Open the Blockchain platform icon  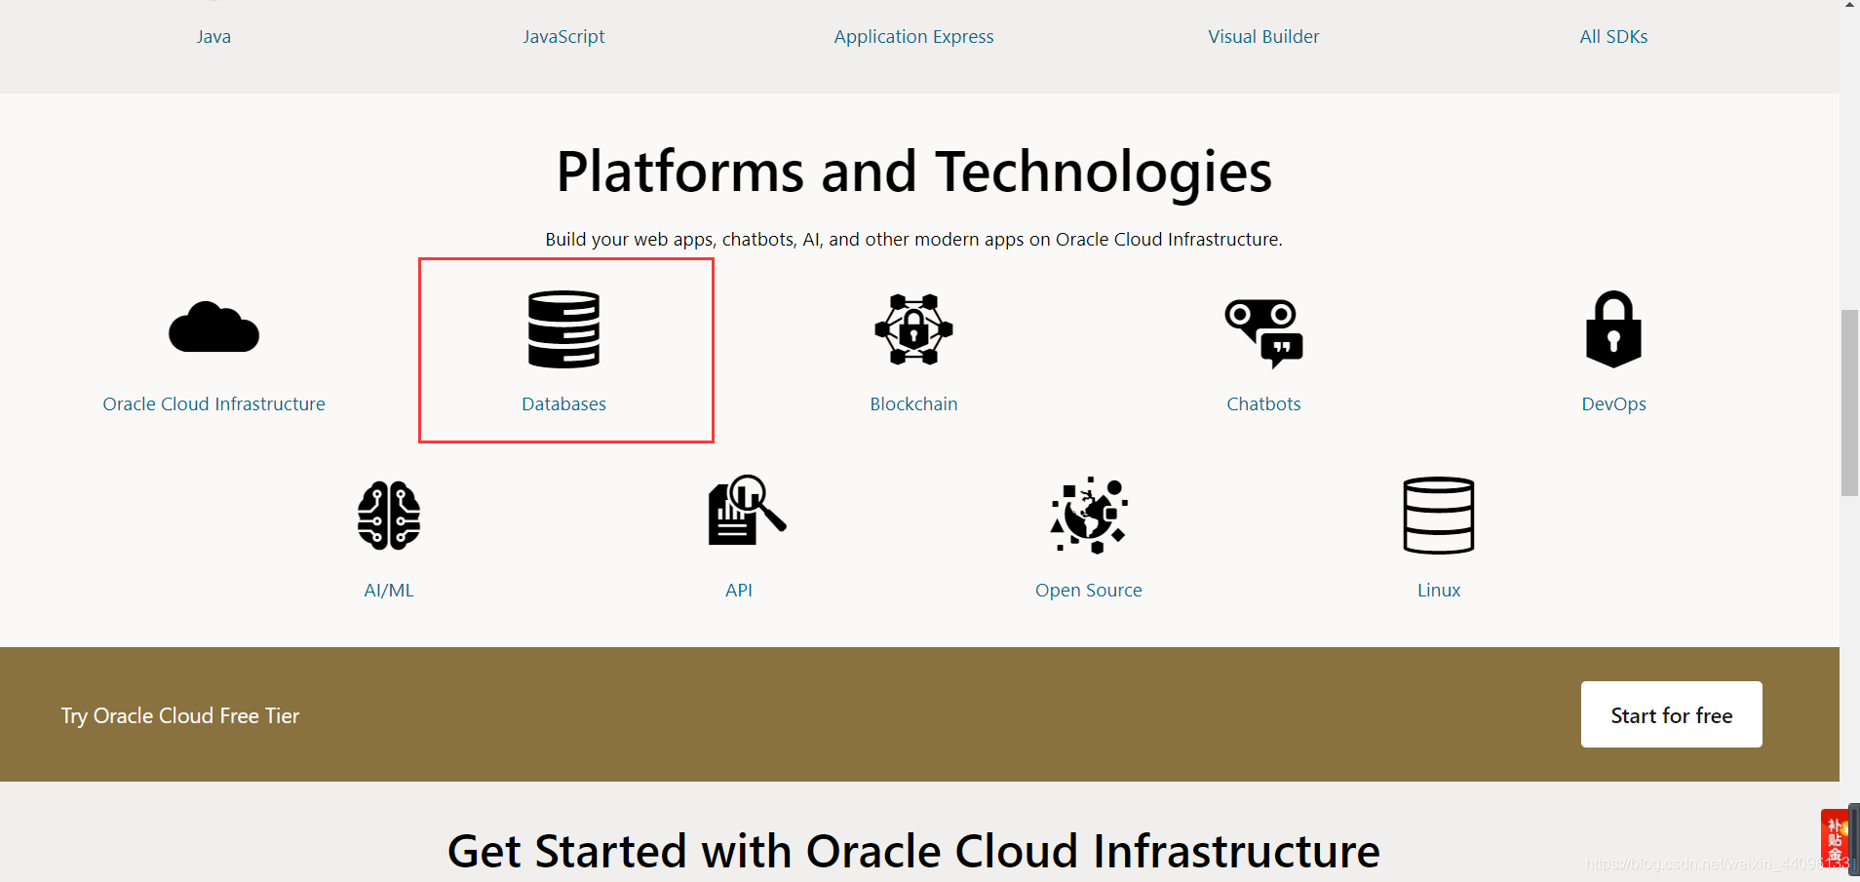click(x=912, y=328)
